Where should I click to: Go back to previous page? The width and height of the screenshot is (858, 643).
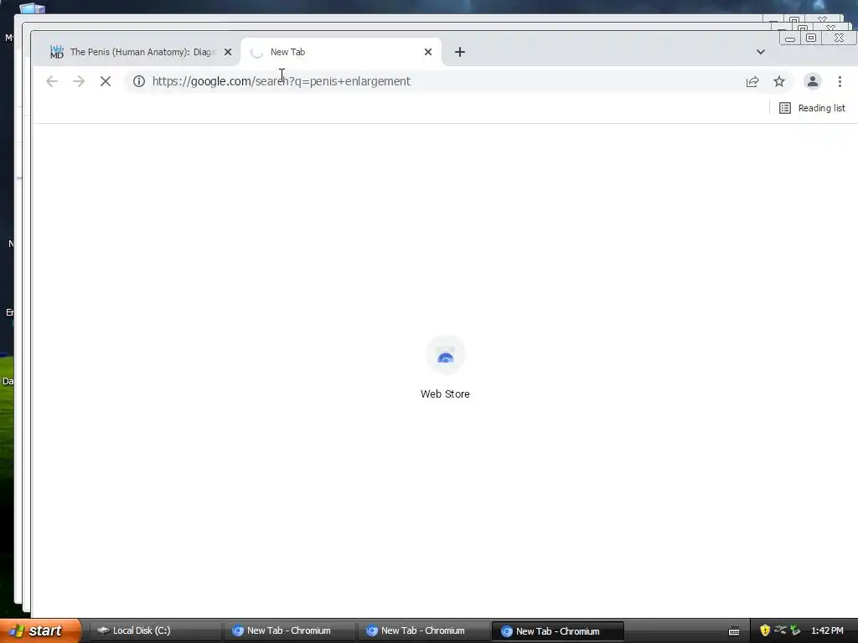52,81
